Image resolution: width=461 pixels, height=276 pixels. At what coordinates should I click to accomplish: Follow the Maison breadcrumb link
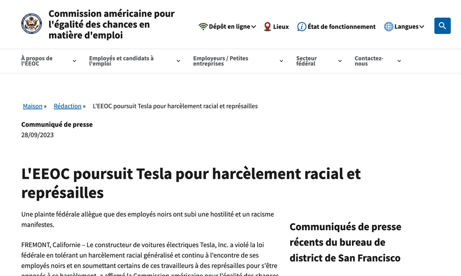click(33, 106)
